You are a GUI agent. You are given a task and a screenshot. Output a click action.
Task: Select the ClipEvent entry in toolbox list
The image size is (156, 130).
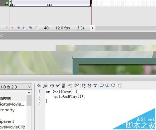point(7,121)
